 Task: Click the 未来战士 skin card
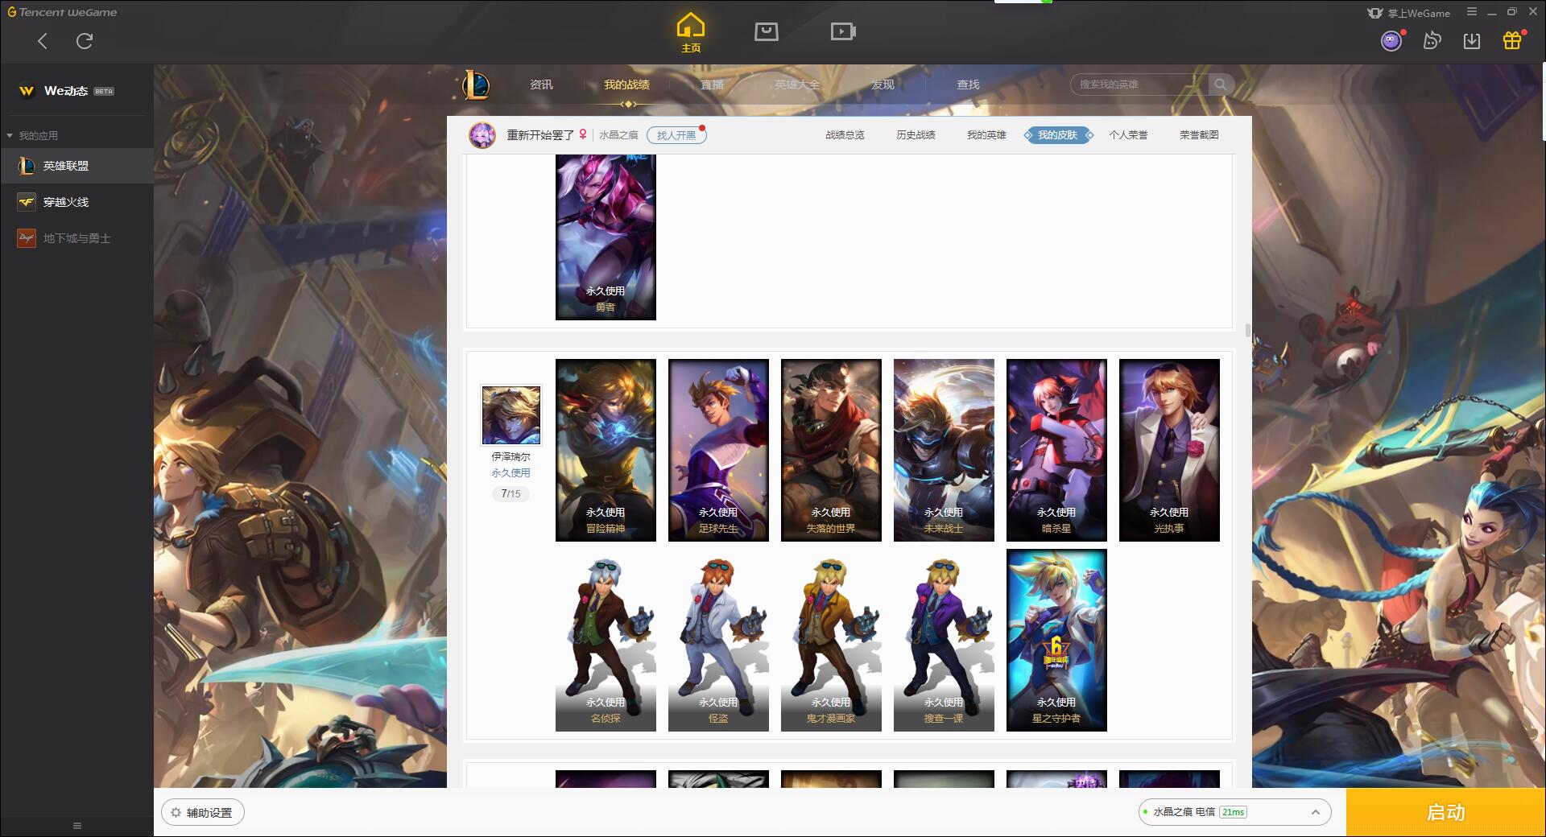[x=944, y=450]
